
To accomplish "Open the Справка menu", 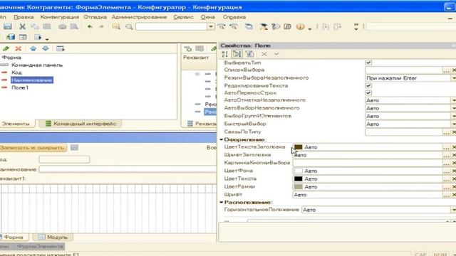I will pos(234,17).
